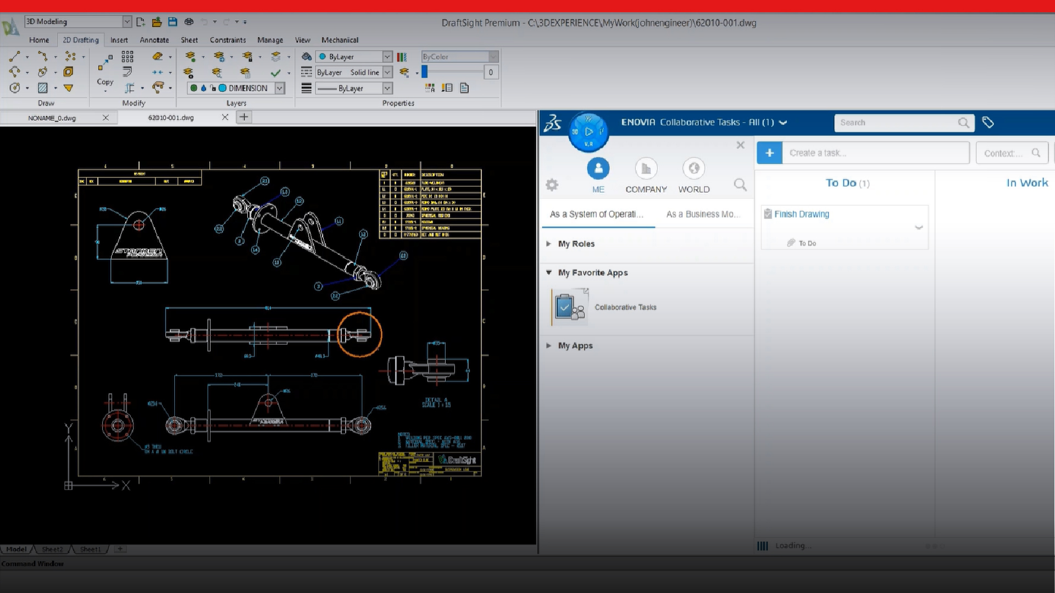Save drawing with the floppy icon

coord(173,21)
